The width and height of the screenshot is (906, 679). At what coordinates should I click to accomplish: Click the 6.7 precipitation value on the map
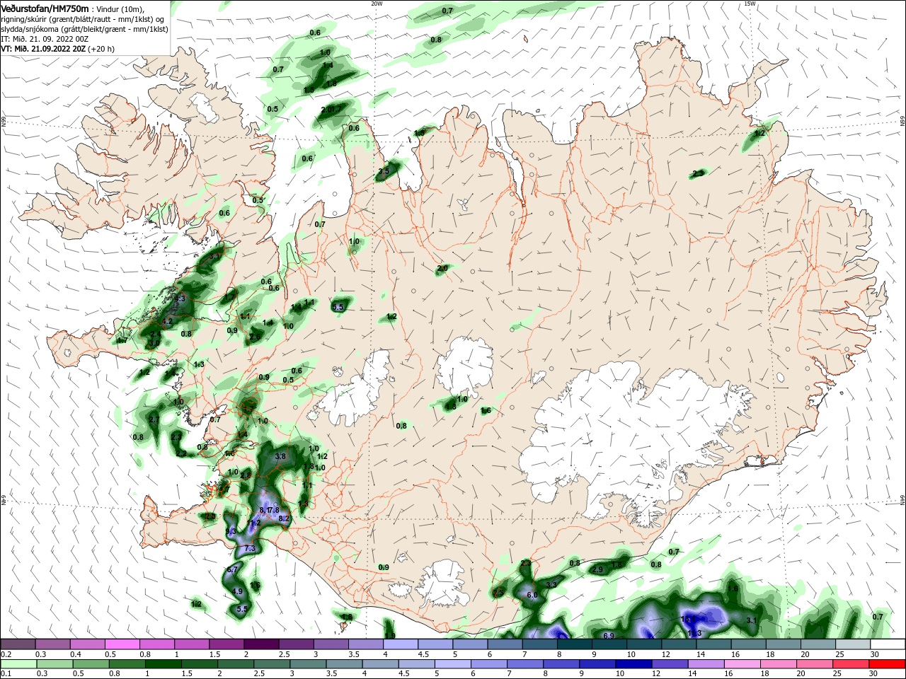232,570
